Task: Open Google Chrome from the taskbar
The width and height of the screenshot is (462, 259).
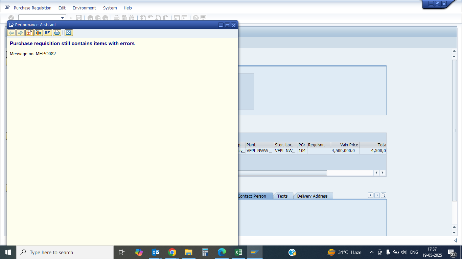Action: 172,252
